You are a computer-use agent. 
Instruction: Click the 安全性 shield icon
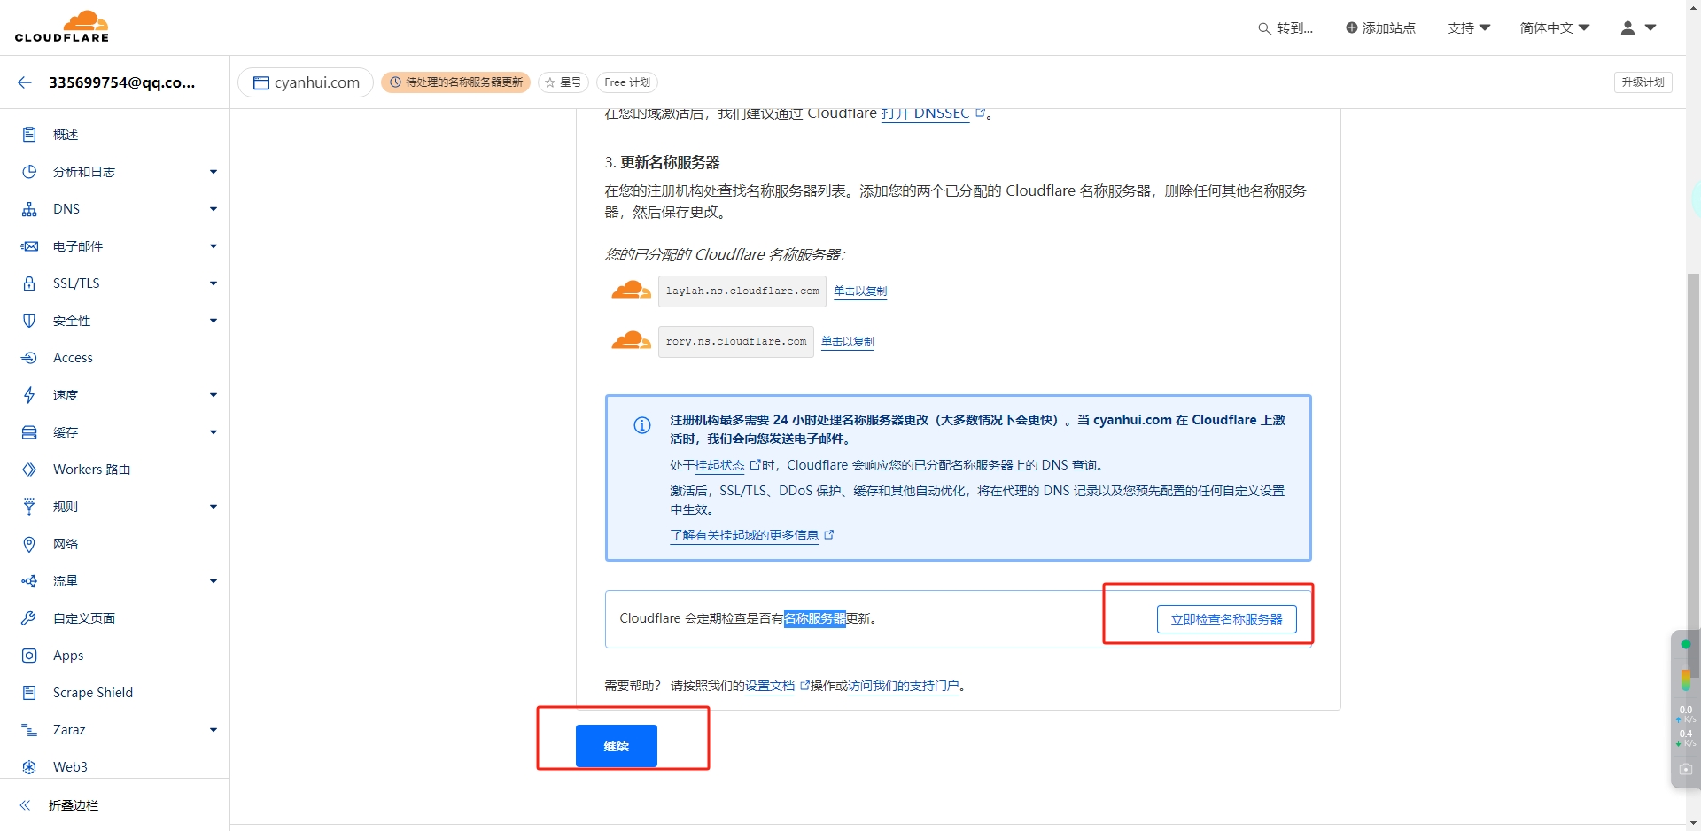(29, 321)
